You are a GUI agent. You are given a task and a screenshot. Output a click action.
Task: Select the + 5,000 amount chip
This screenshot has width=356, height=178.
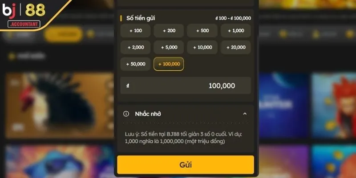point(169,47)
